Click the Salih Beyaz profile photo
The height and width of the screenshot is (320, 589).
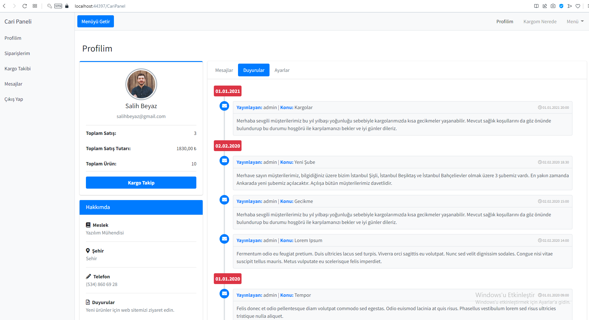coord(141,84)
